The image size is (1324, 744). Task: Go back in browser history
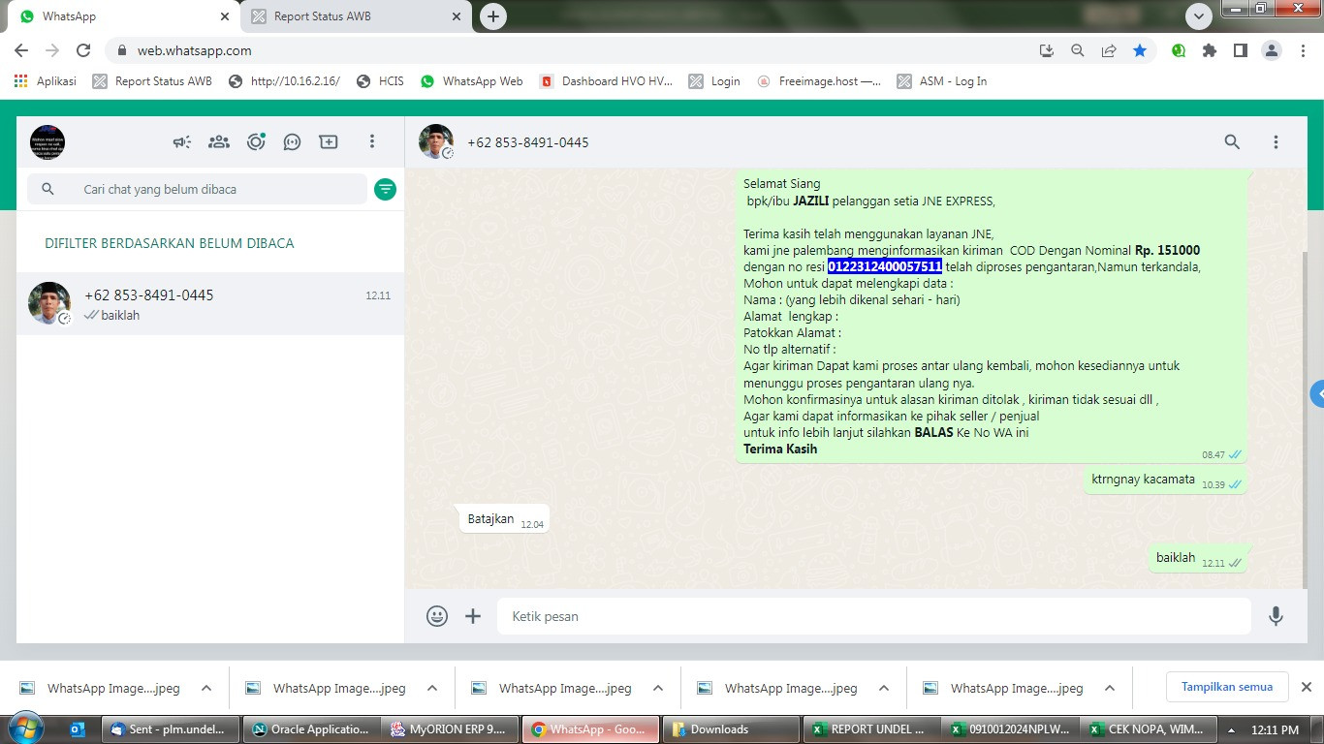21,50
